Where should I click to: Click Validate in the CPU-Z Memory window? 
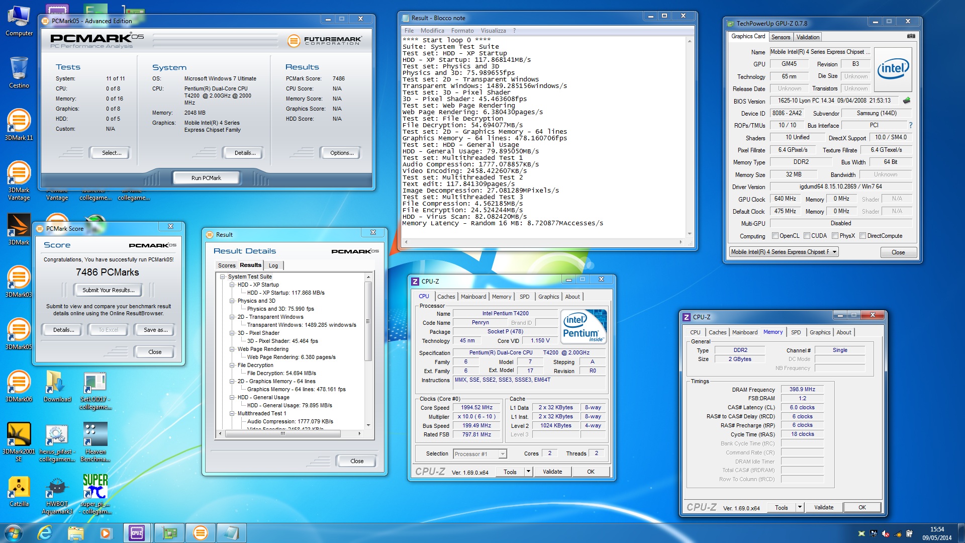coord(823,507)
